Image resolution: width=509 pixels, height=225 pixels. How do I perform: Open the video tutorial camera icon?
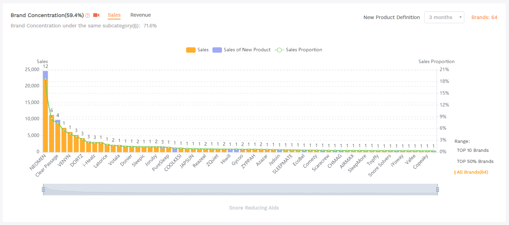click(96, 15)
